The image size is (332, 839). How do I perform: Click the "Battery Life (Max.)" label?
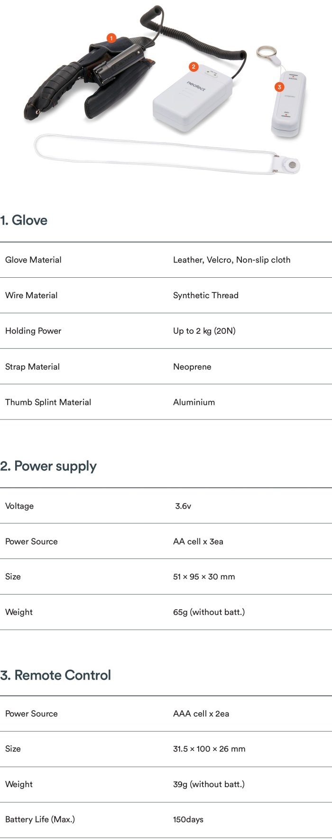[40, 819]
